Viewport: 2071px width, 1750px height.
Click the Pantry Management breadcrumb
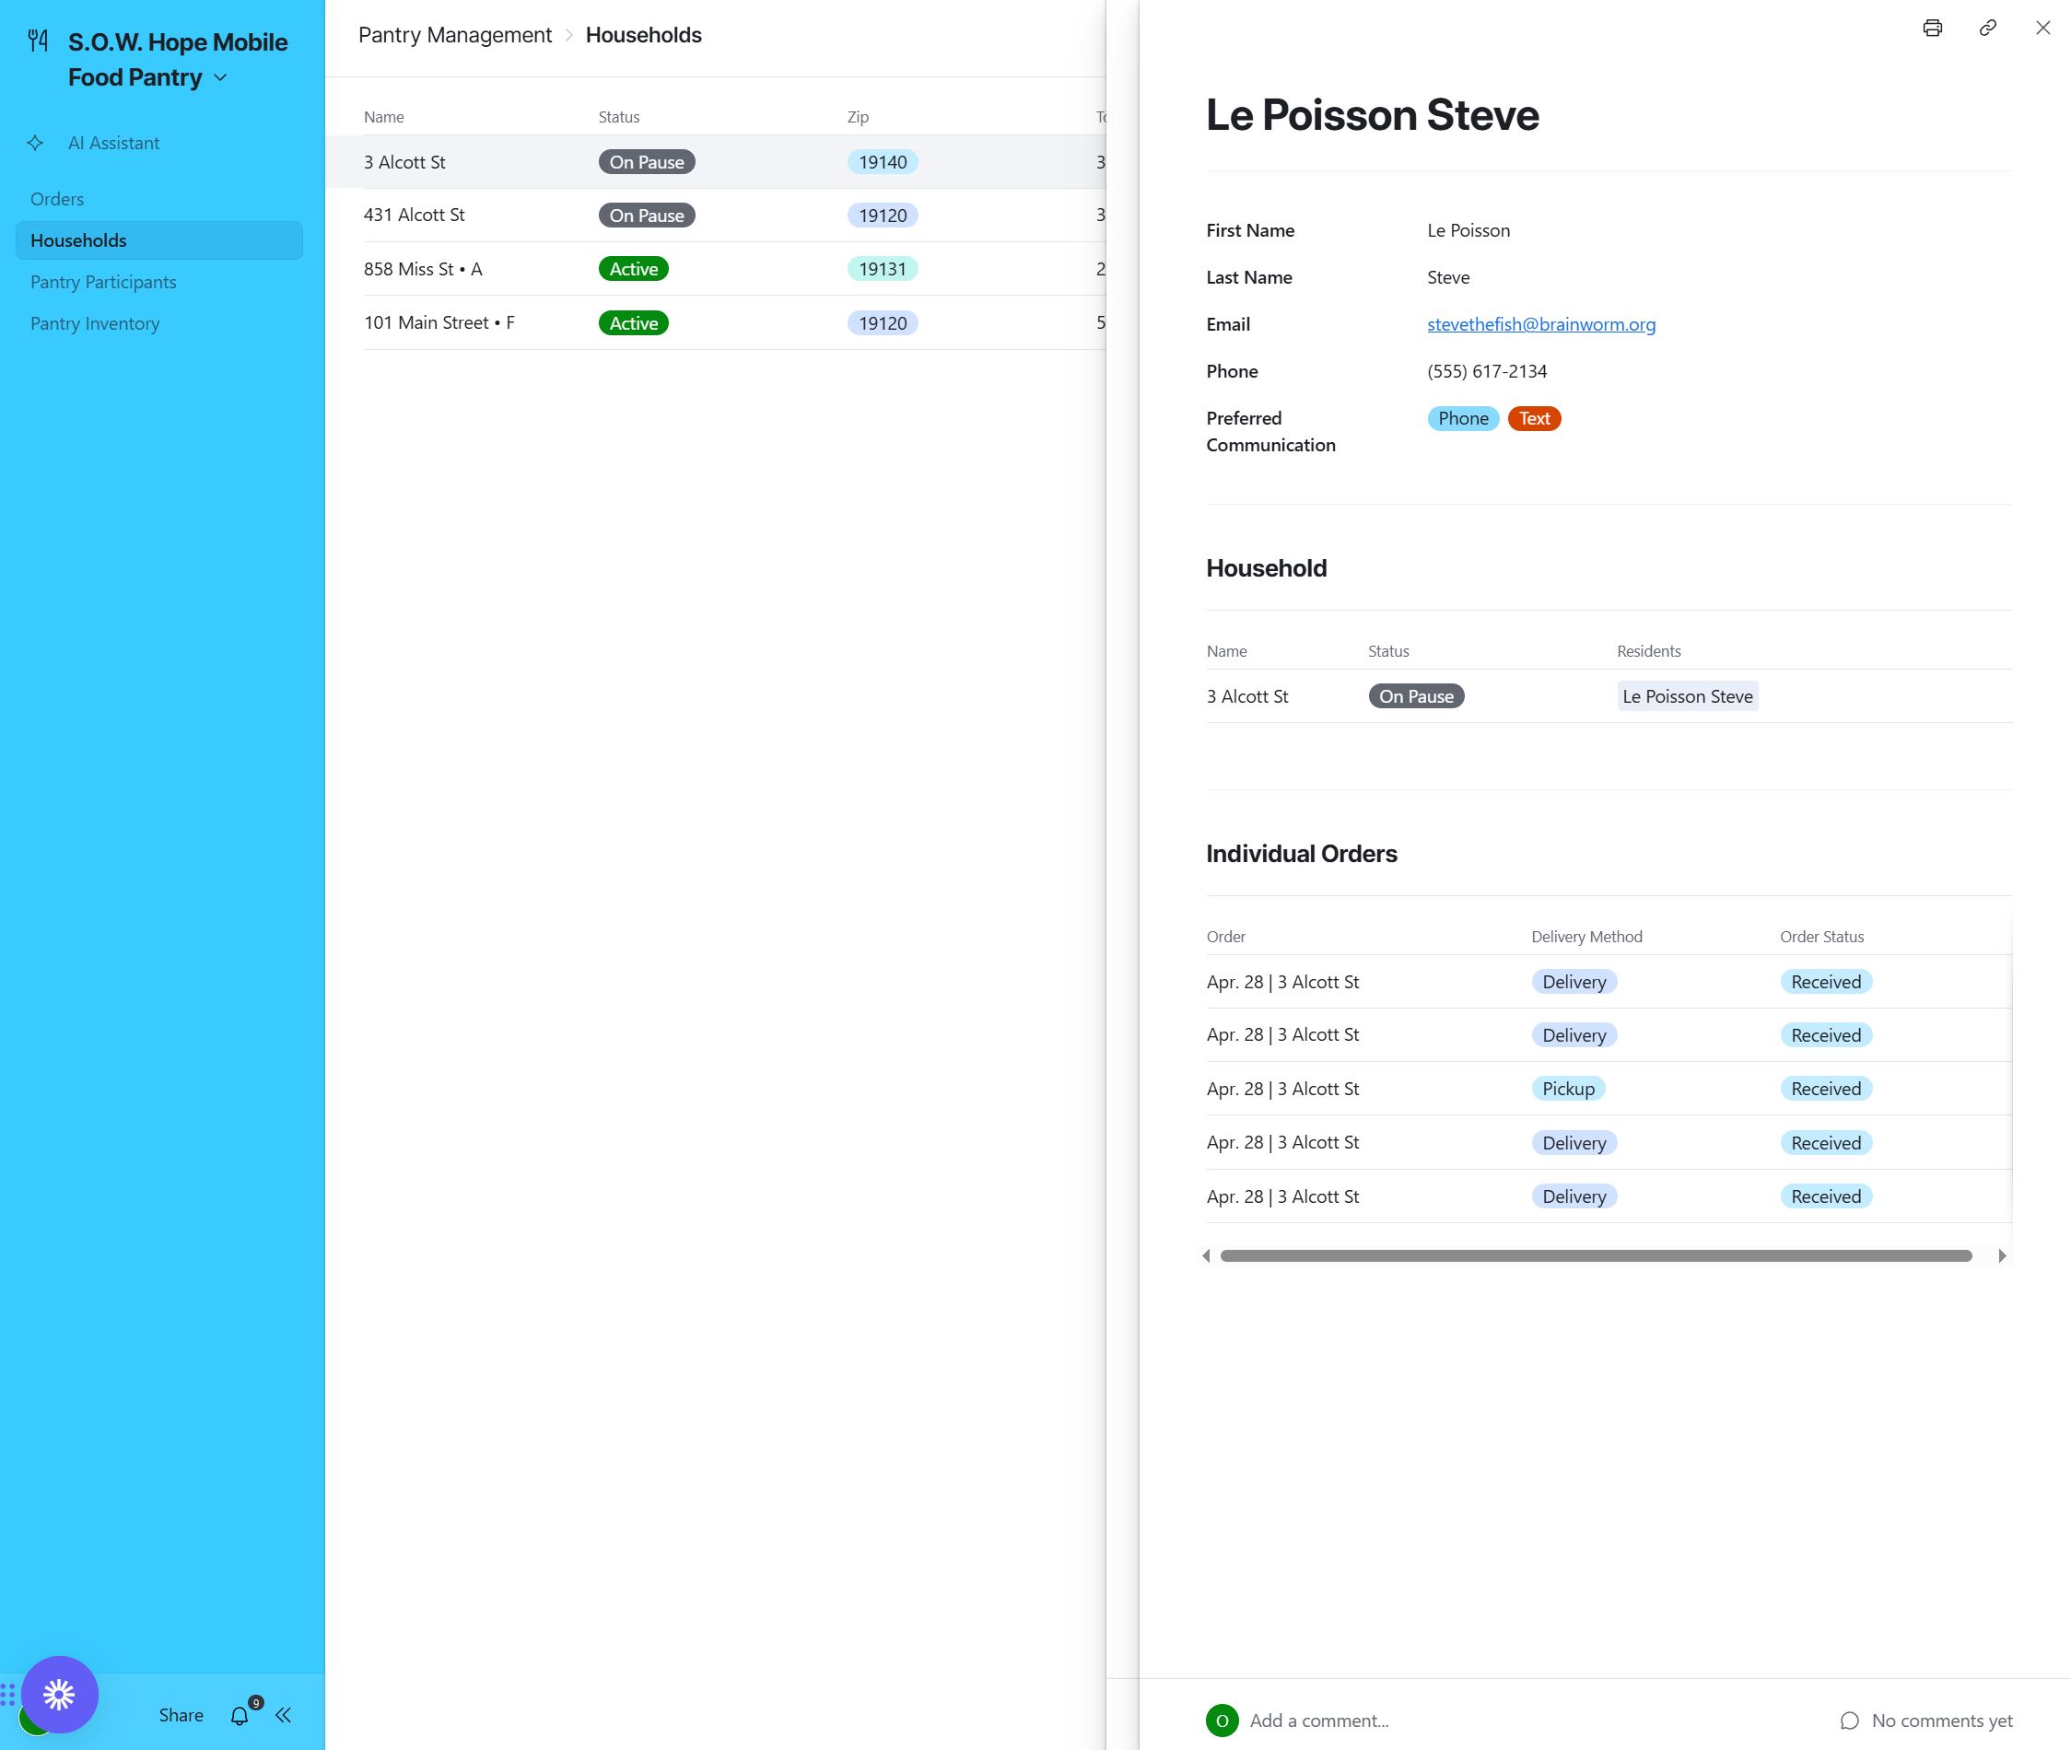(x=454, y=35)
